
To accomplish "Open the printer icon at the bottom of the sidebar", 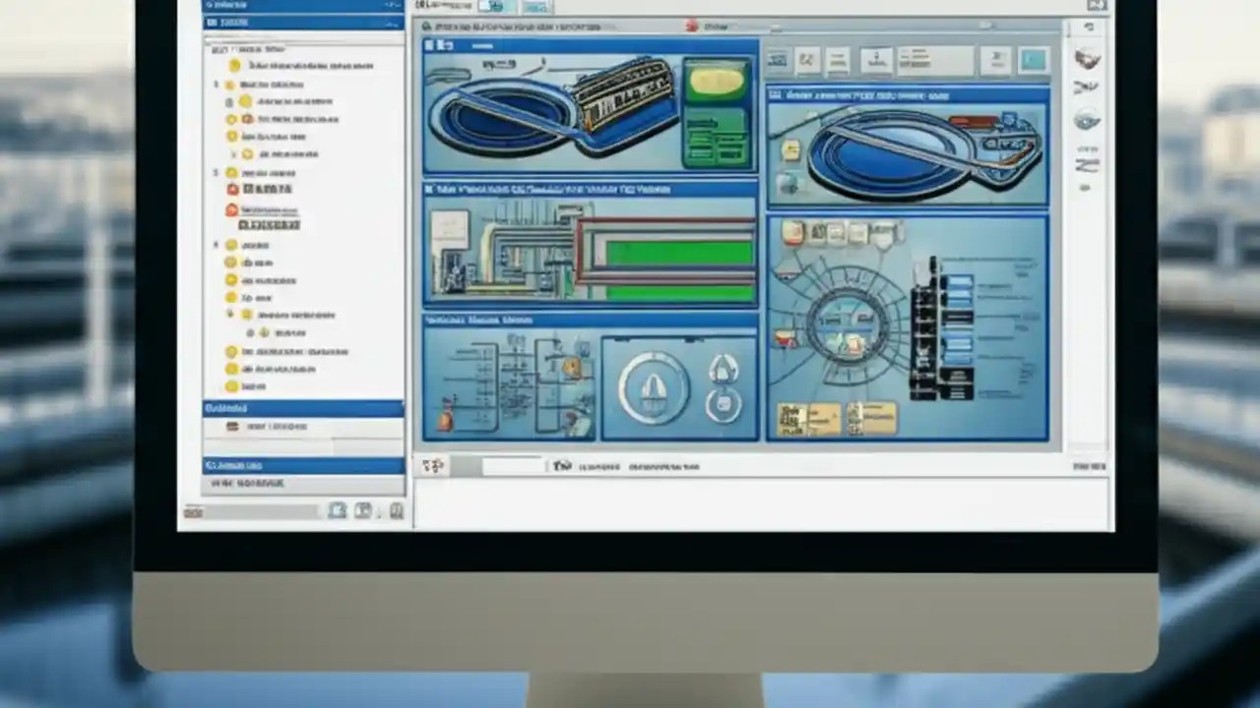I will coord(339,510).
